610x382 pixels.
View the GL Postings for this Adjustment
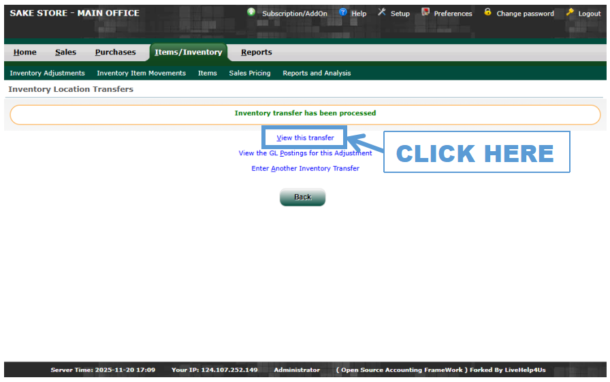pyautogui.click(x=305, y=153)
